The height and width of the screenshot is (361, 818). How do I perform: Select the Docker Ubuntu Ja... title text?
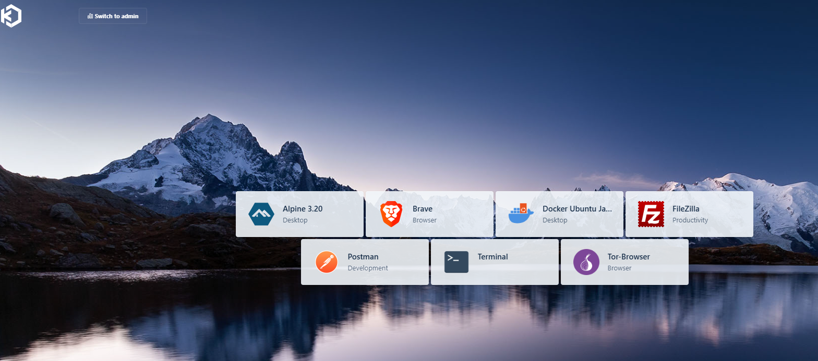coord(577,209)
